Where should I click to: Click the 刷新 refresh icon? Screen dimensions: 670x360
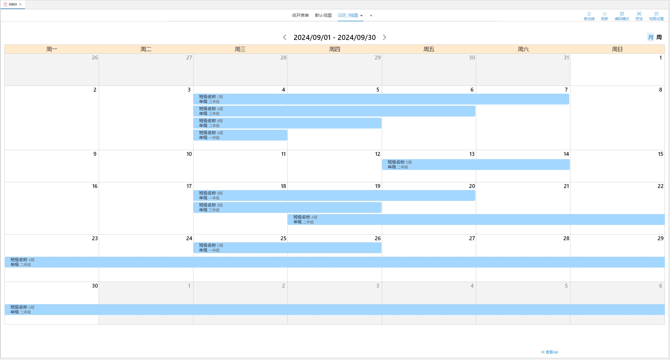click(605, 16)
